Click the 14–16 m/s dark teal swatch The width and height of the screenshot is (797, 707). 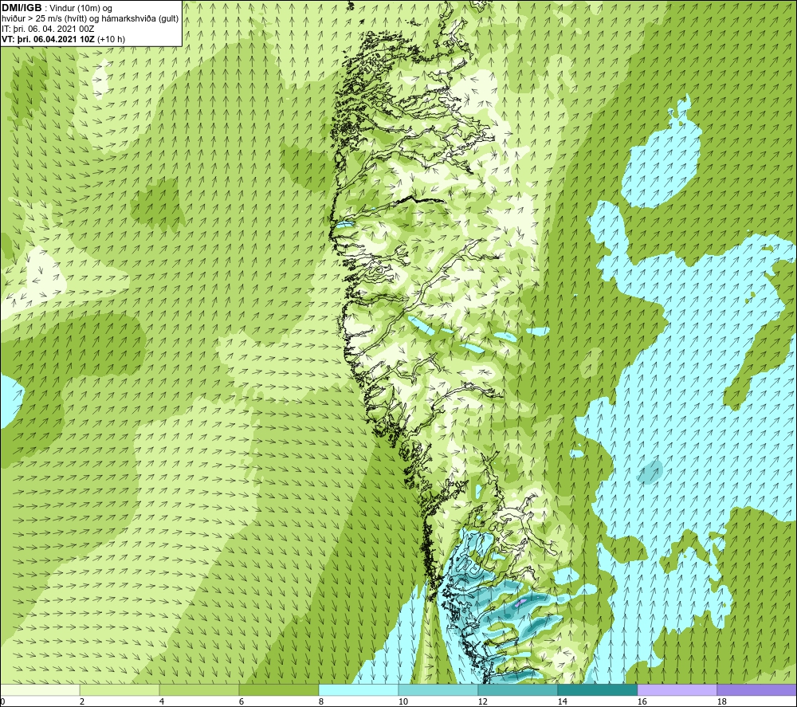597,689
